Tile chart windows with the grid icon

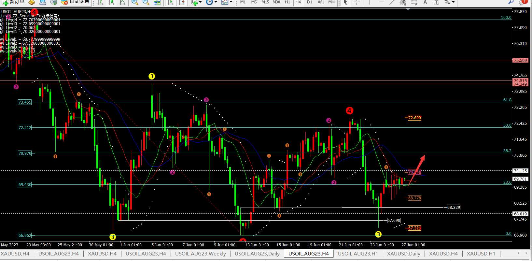pos(157,2)
